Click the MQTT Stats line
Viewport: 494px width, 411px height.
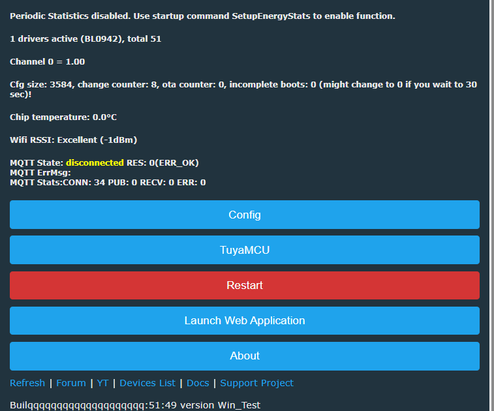[108, 183]
